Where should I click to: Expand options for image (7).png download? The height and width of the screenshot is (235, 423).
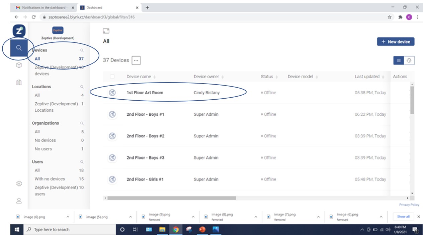318,217
